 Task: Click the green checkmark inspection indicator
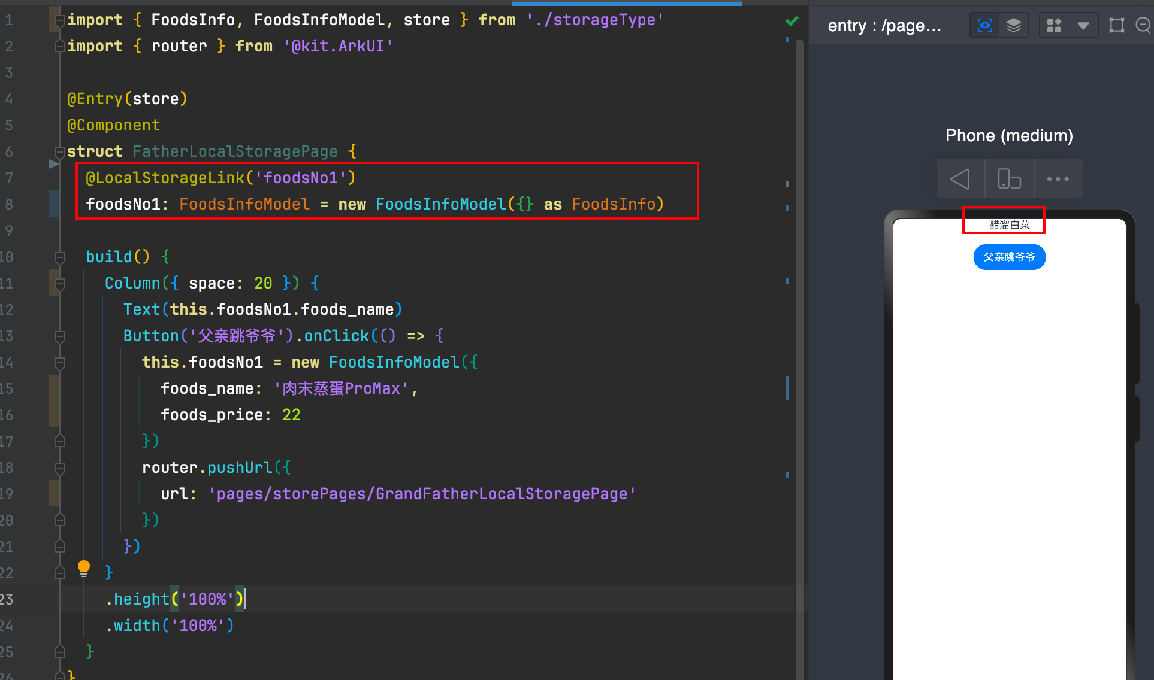(x=792, y=22)
